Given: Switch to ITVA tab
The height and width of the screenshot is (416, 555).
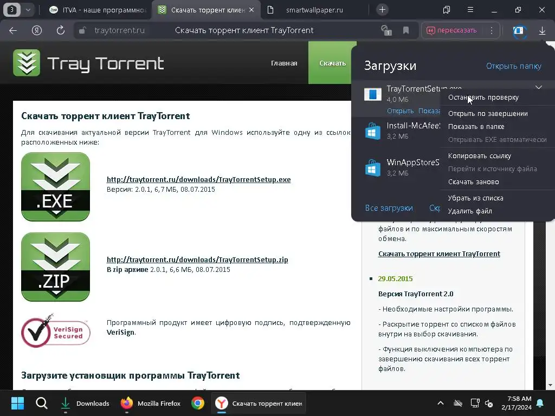Looking at the screenshot, I should (98, 10).
